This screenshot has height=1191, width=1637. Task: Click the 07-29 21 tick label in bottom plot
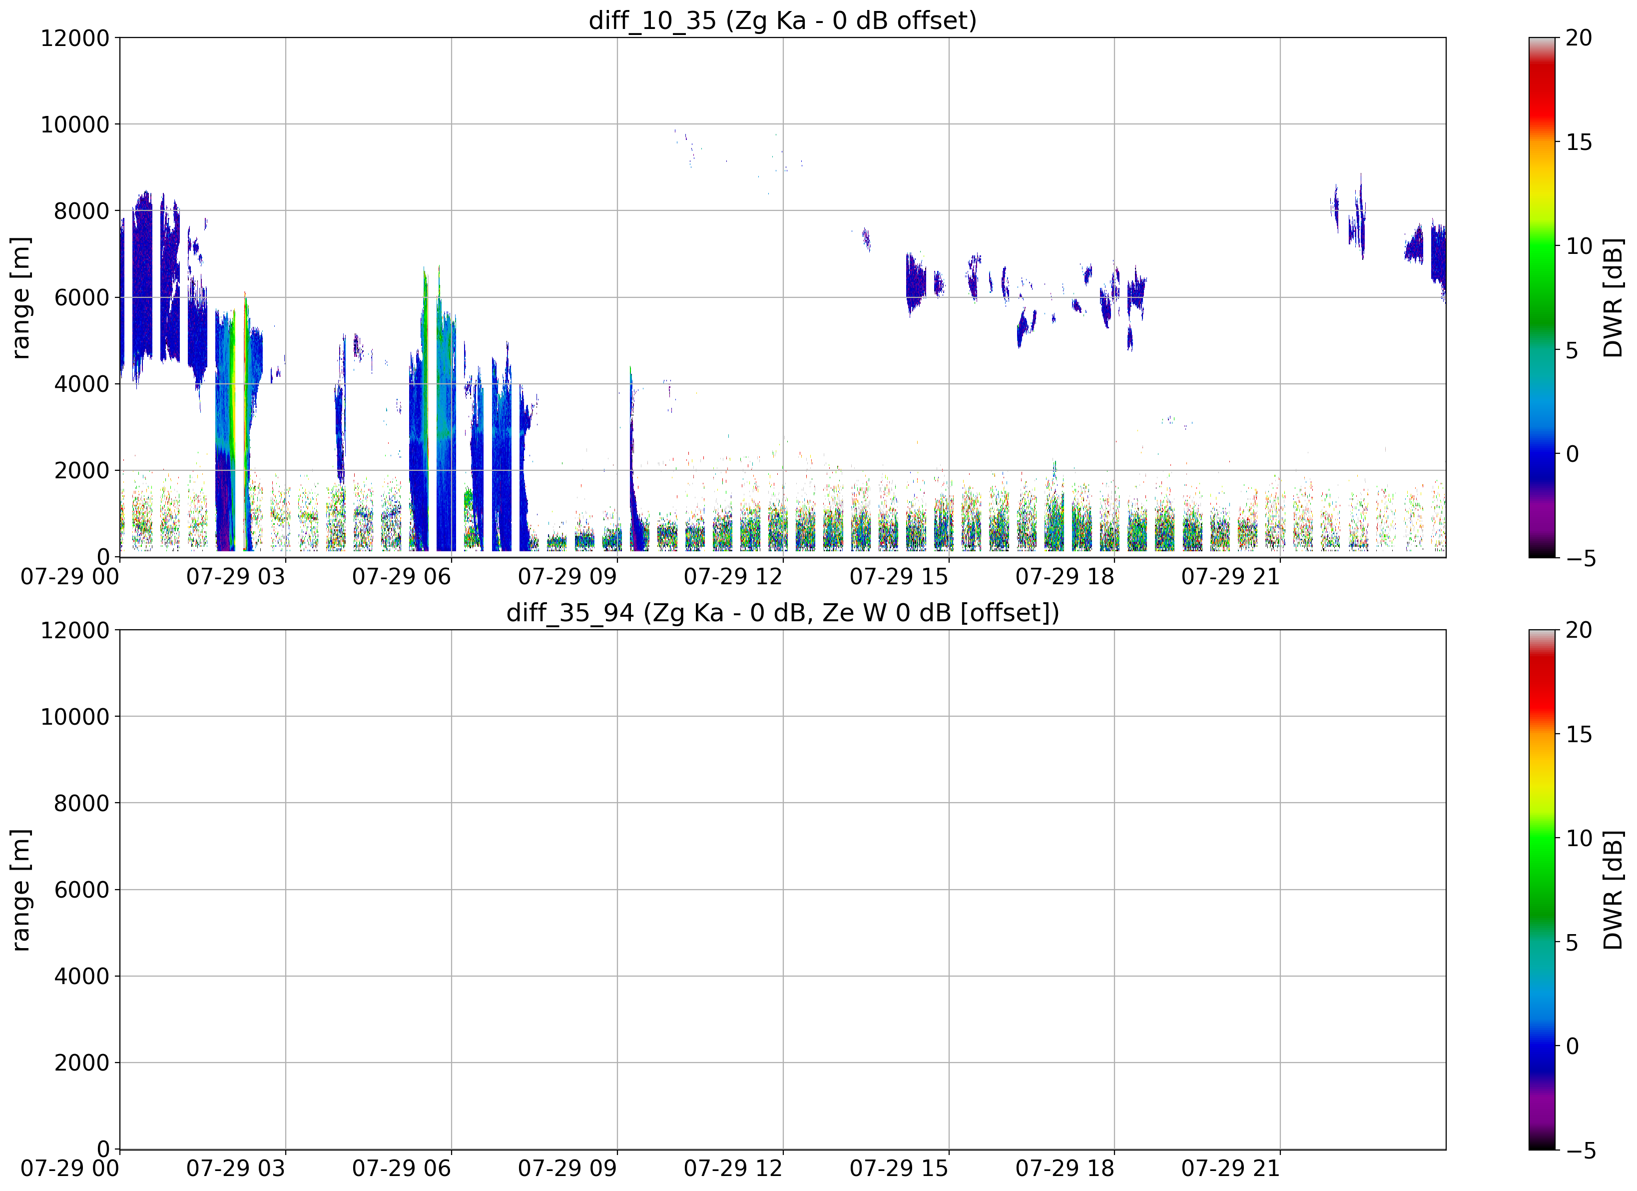1231,1169
